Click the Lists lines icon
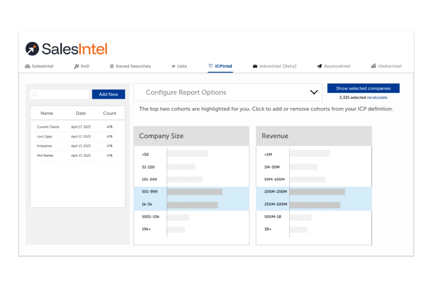 coord(173,66)
